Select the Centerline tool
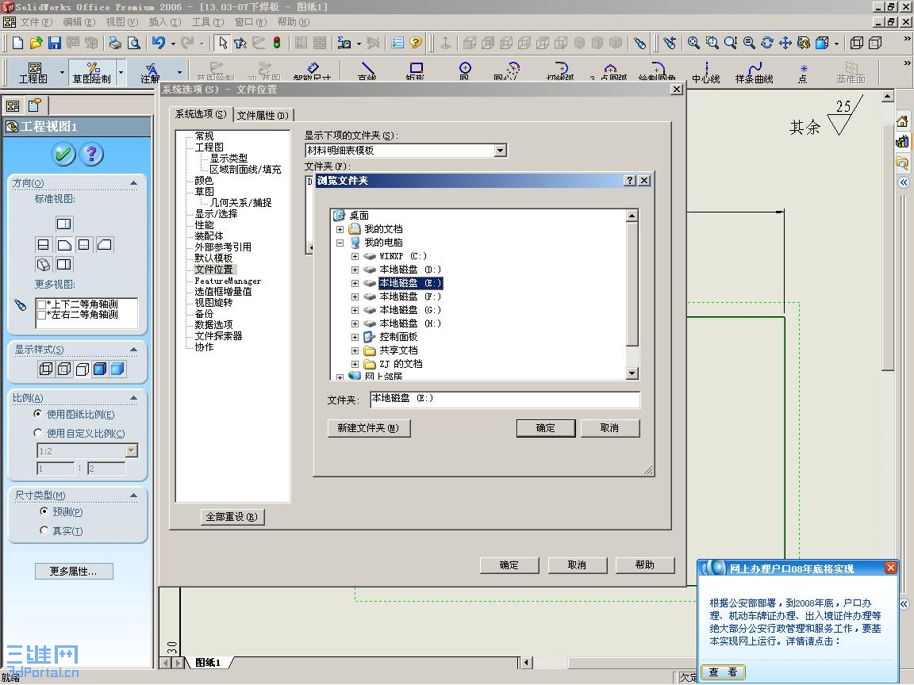914x685 pixels. [x=706, y=72]
